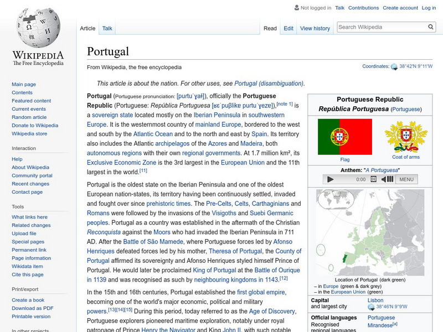The height and width of the screenshot is (332, 443).
Task: Open the anthem player MENU
Action: pos(406,179)
